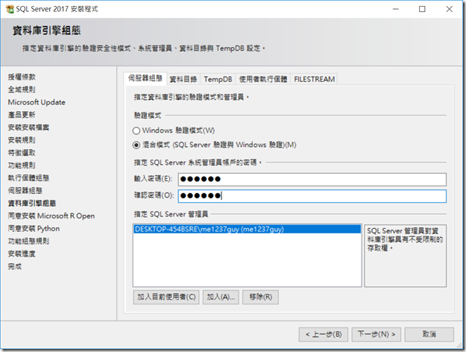The width and height of the screenshot is (466, 352).
Task: Cancel setup with 取消 button
Action: pyautogui.click(x=429, y=334)
